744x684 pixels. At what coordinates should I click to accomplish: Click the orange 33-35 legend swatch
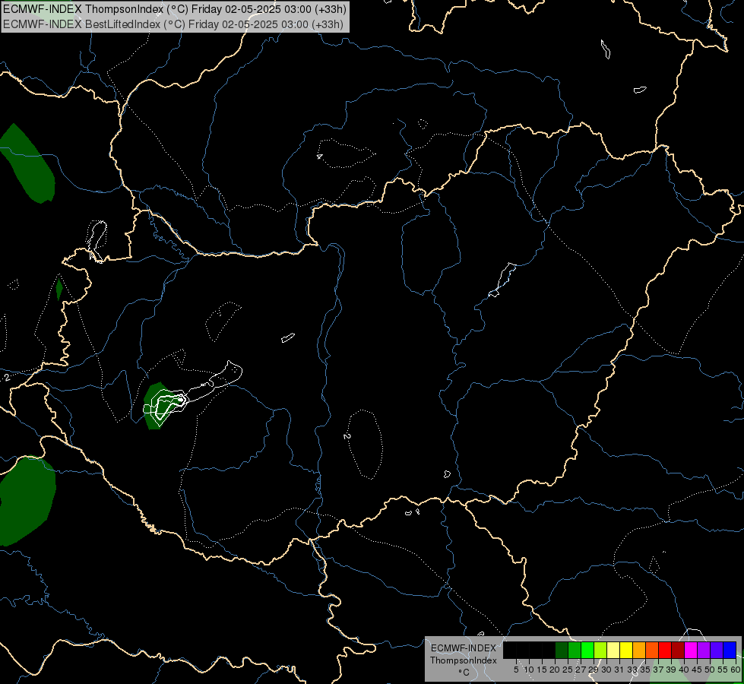point(638,650)
